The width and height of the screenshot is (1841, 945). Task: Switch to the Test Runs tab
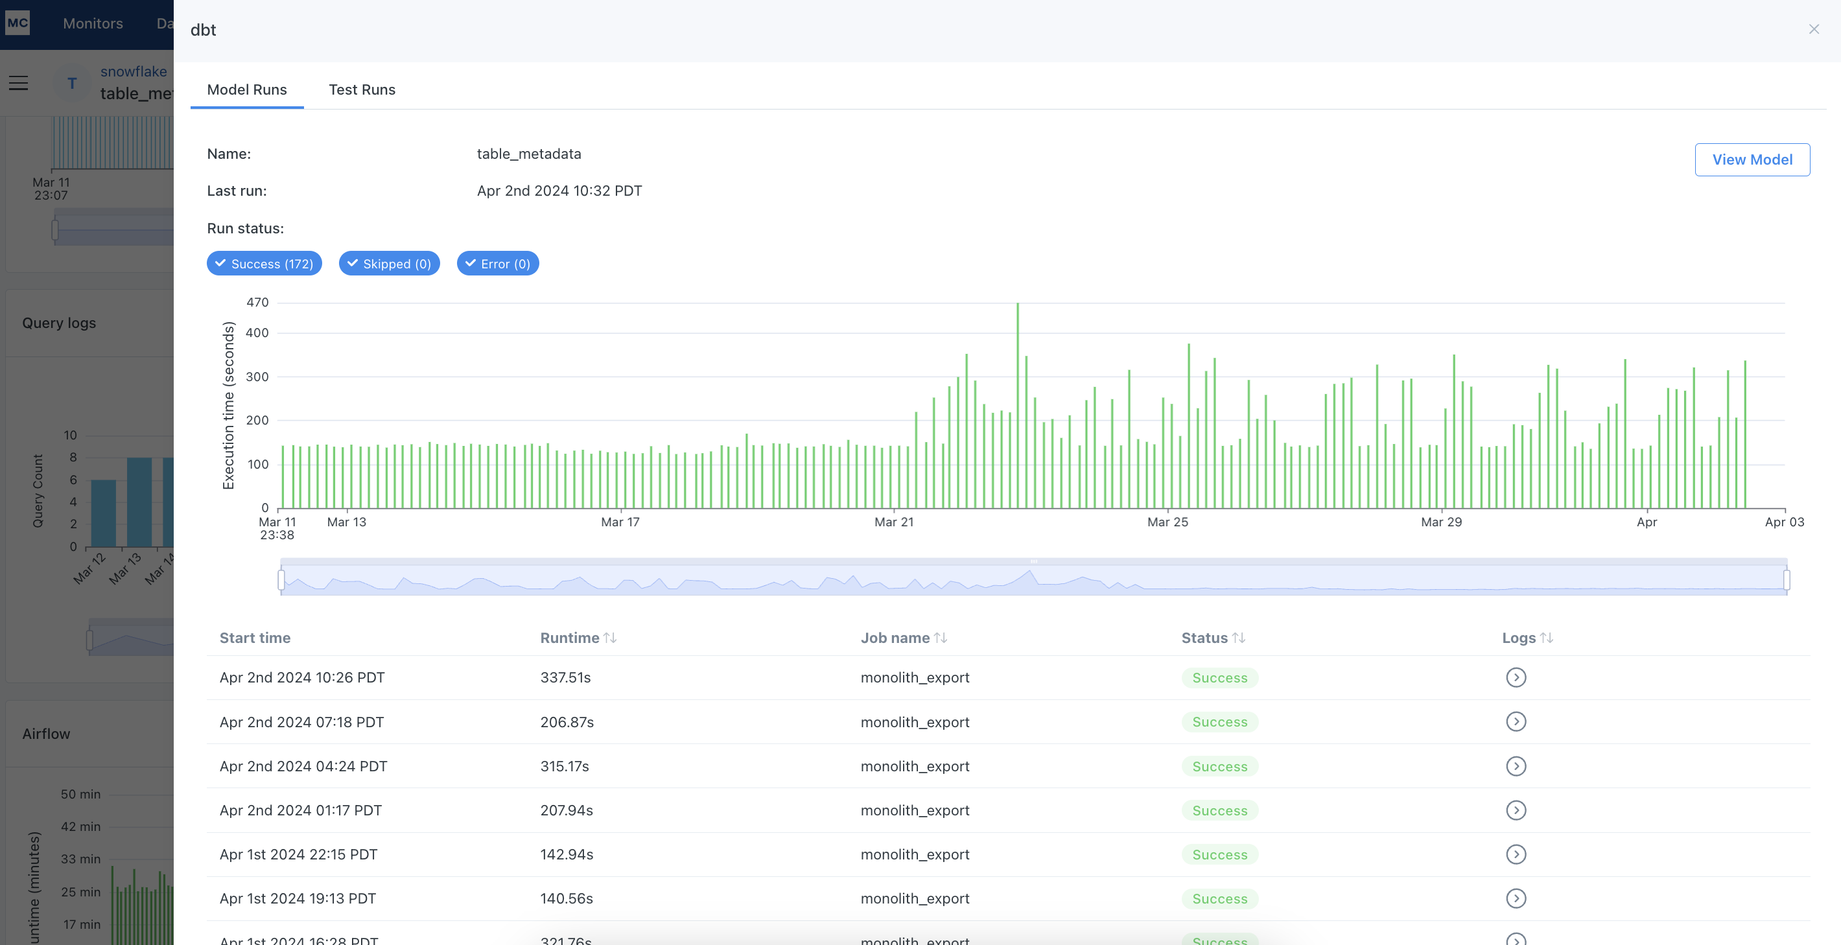pos(362,89)
